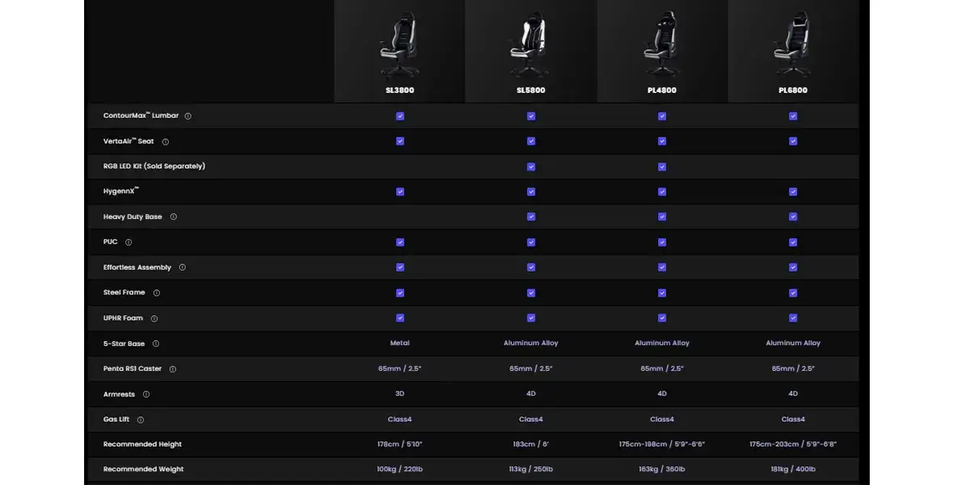970x485 pixels.
Task: Click RGB LED Kit checkmark for PL4800
Action: pyautogui.click(x=662, y=167)
